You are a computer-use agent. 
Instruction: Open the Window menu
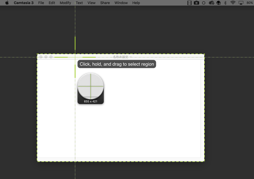121,3
